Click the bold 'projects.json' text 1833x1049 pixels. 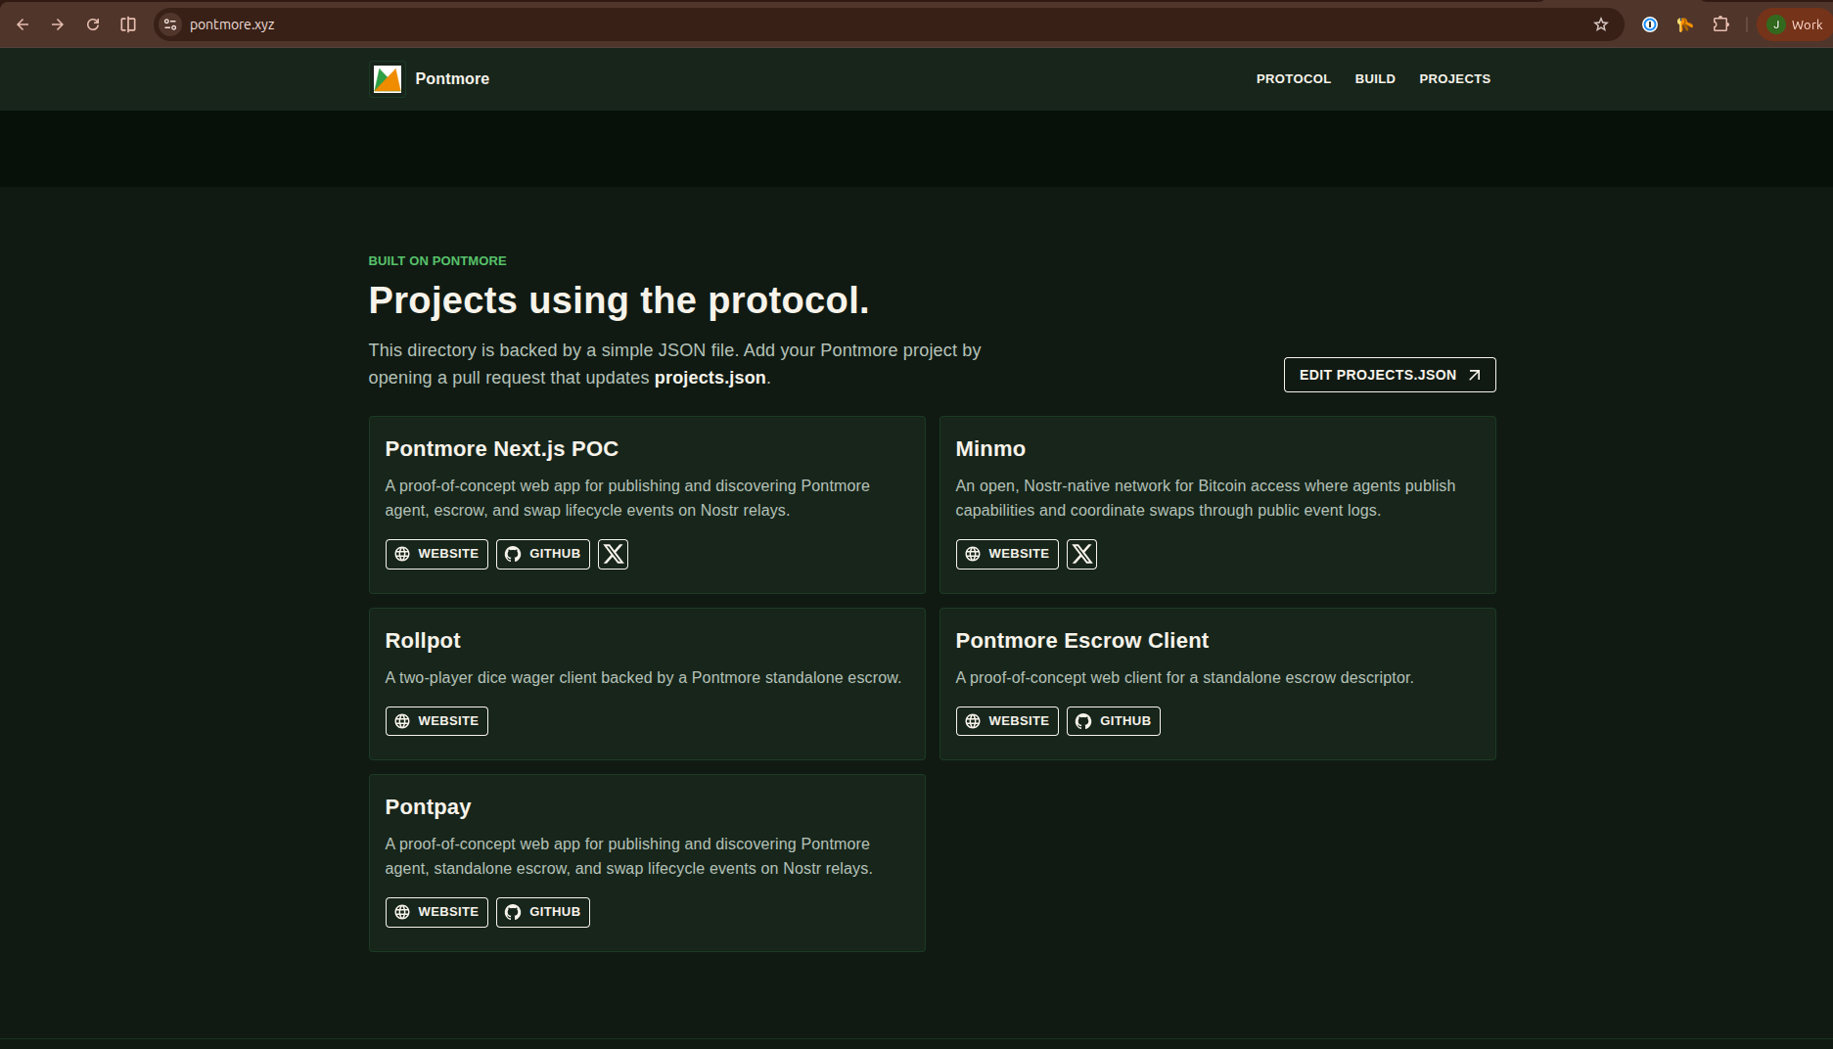point(710,378)
